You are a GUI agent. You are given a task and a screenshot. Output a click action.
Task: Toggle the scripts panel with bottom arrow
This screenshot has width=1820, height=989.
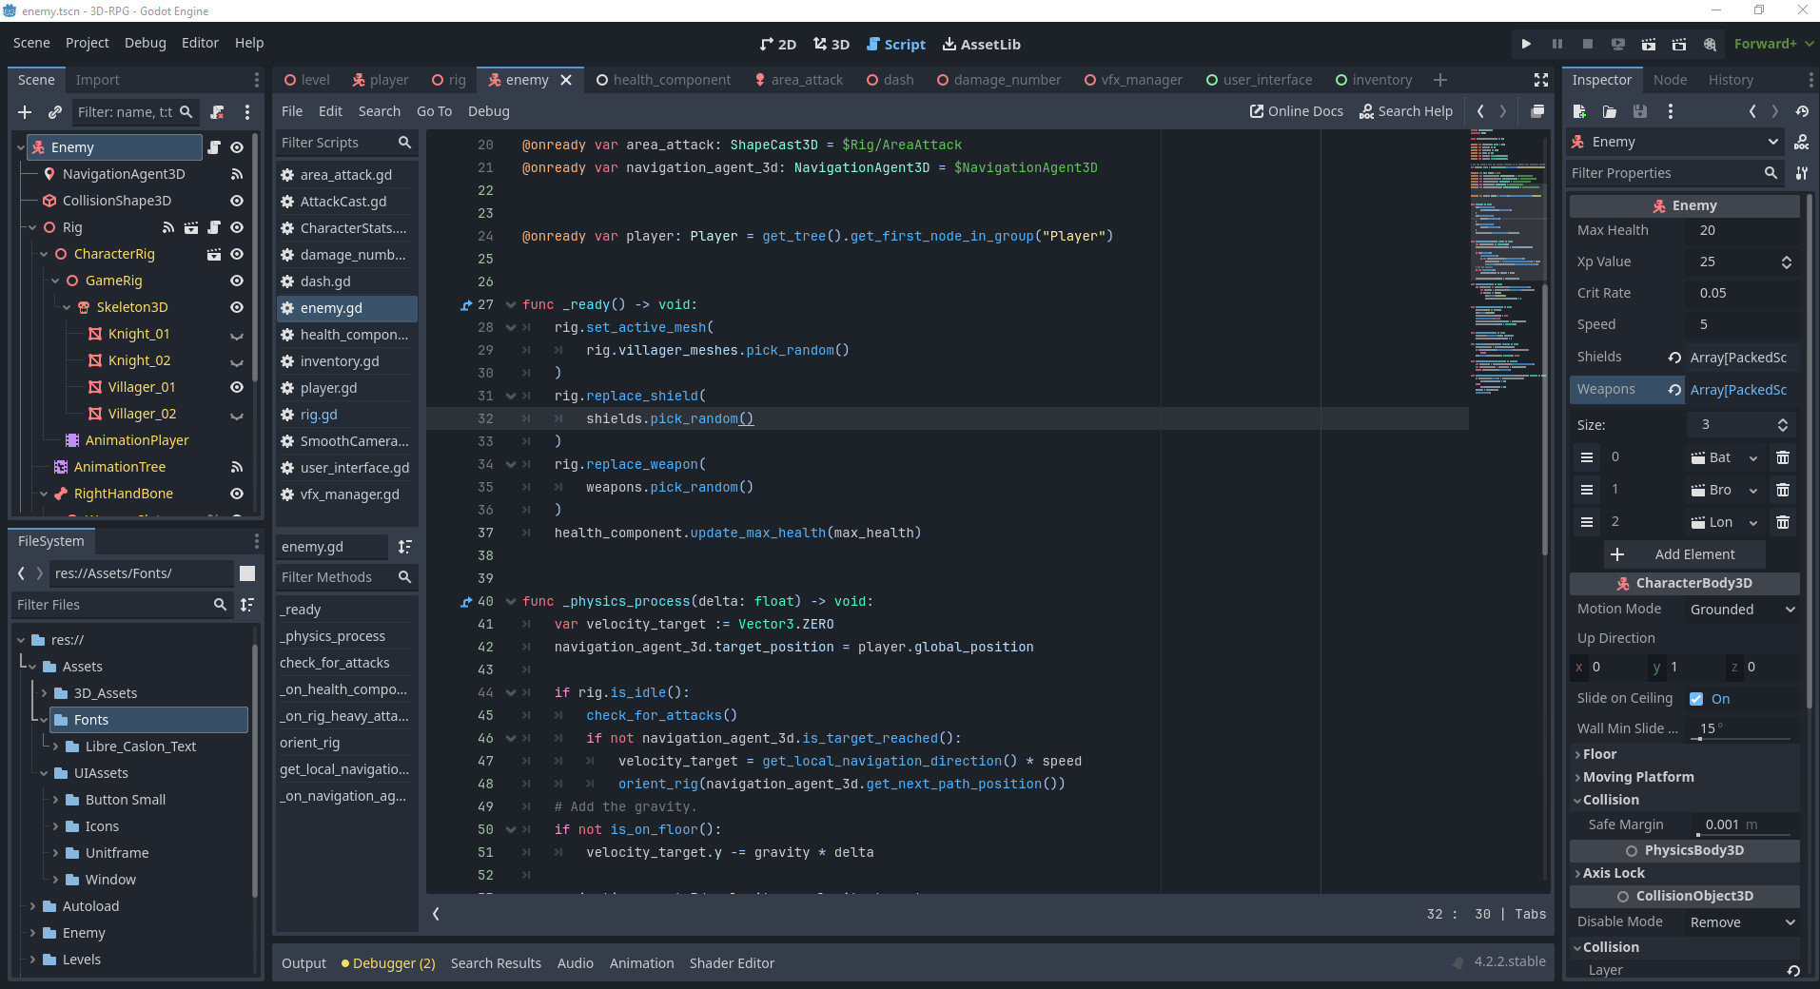point(436,914)
